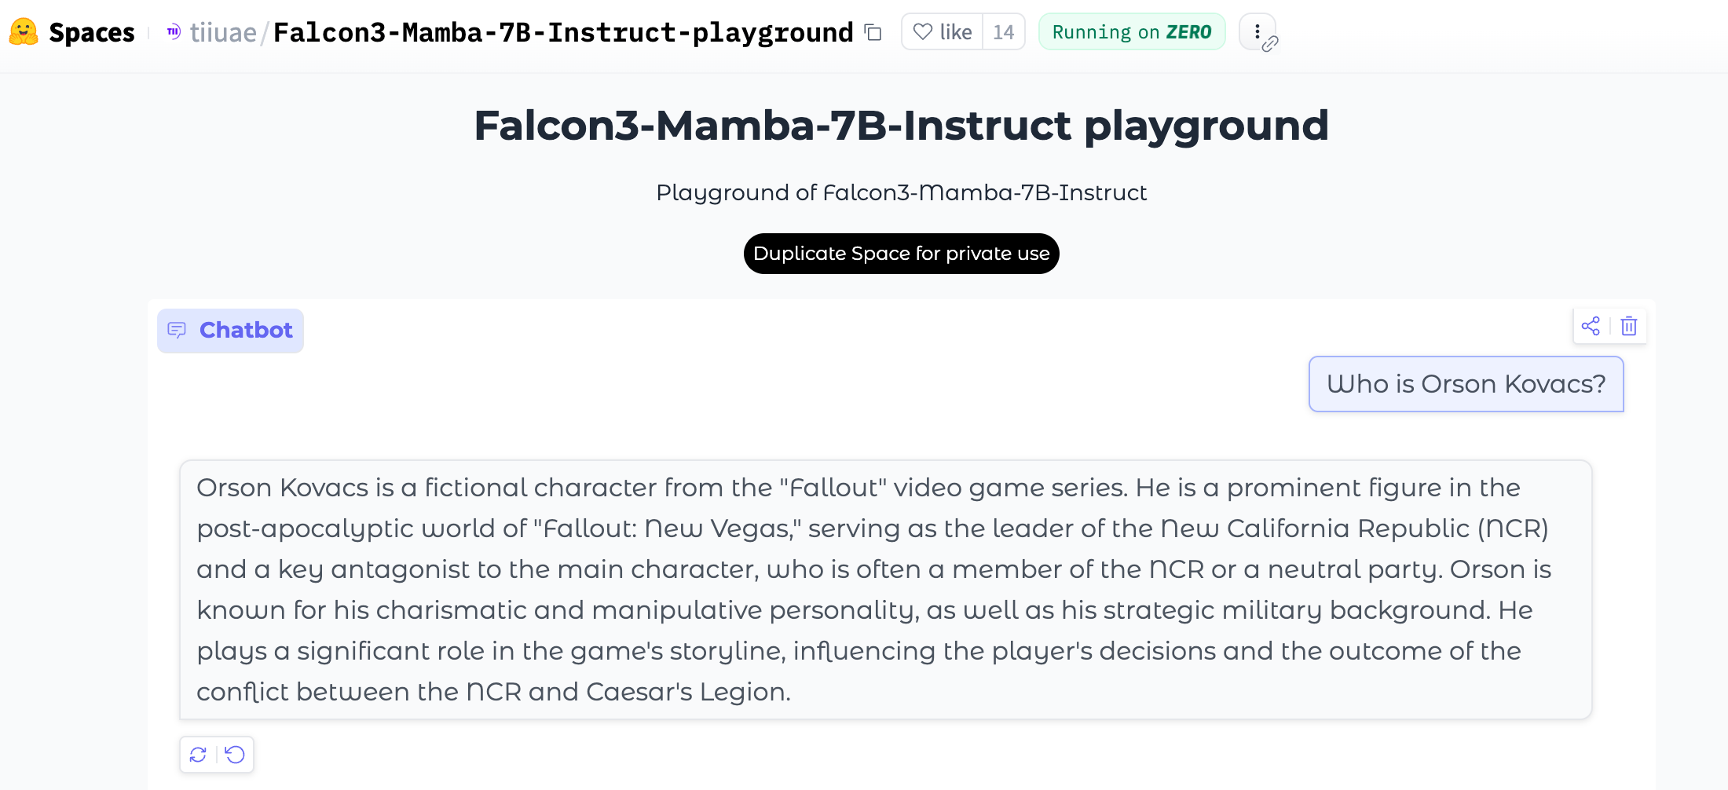Like this Space with the heart button

pos(942,32)
